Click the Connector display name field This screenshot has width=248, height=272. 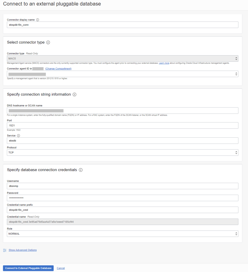(x=123, y=25)
